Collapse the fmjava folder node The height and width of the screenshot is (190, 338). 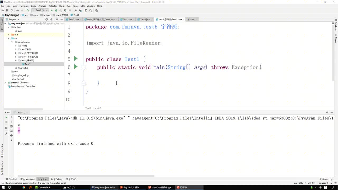click(9, 27)
